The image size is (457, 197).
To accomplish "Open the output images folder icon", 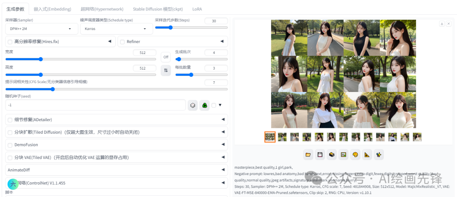I will coord(308,155).
